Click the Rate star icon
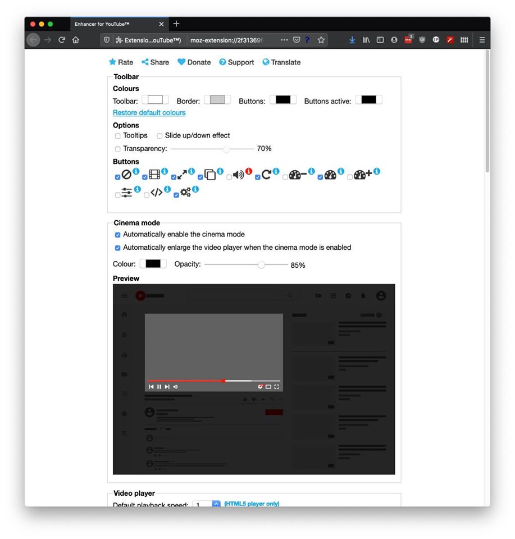 click(x=112, y=62)
